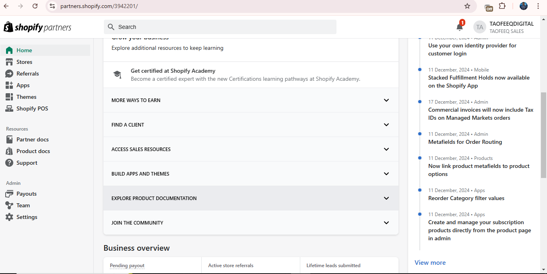Click the search magnifier icon
547x274 pixels.
[111, 27]
